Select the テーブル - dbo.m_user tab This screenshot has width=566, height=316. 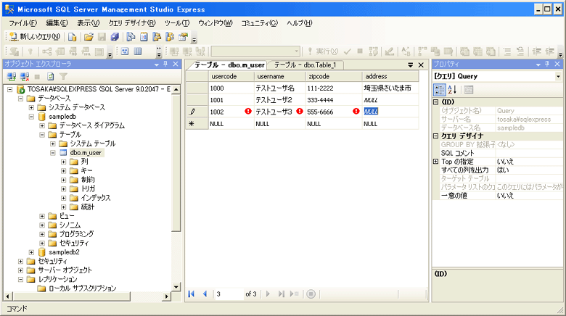(229, 65)
